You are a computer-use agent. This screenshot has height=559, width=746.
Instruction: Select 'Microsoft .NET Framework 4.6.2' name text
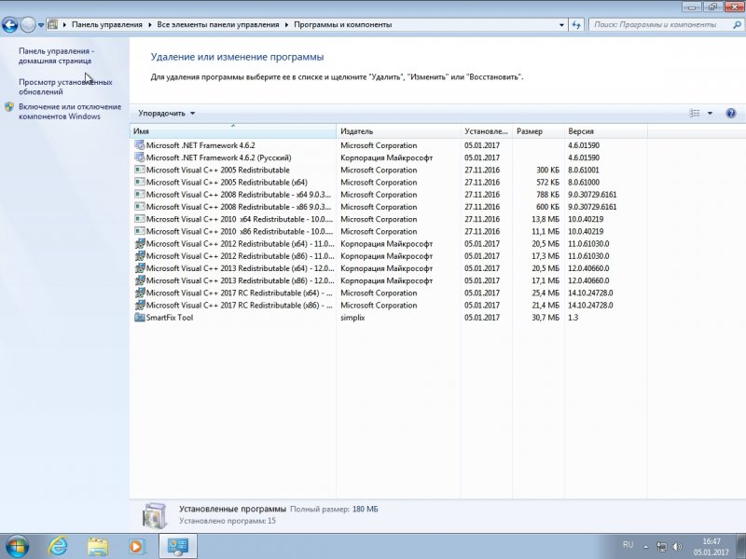point(200,145)
